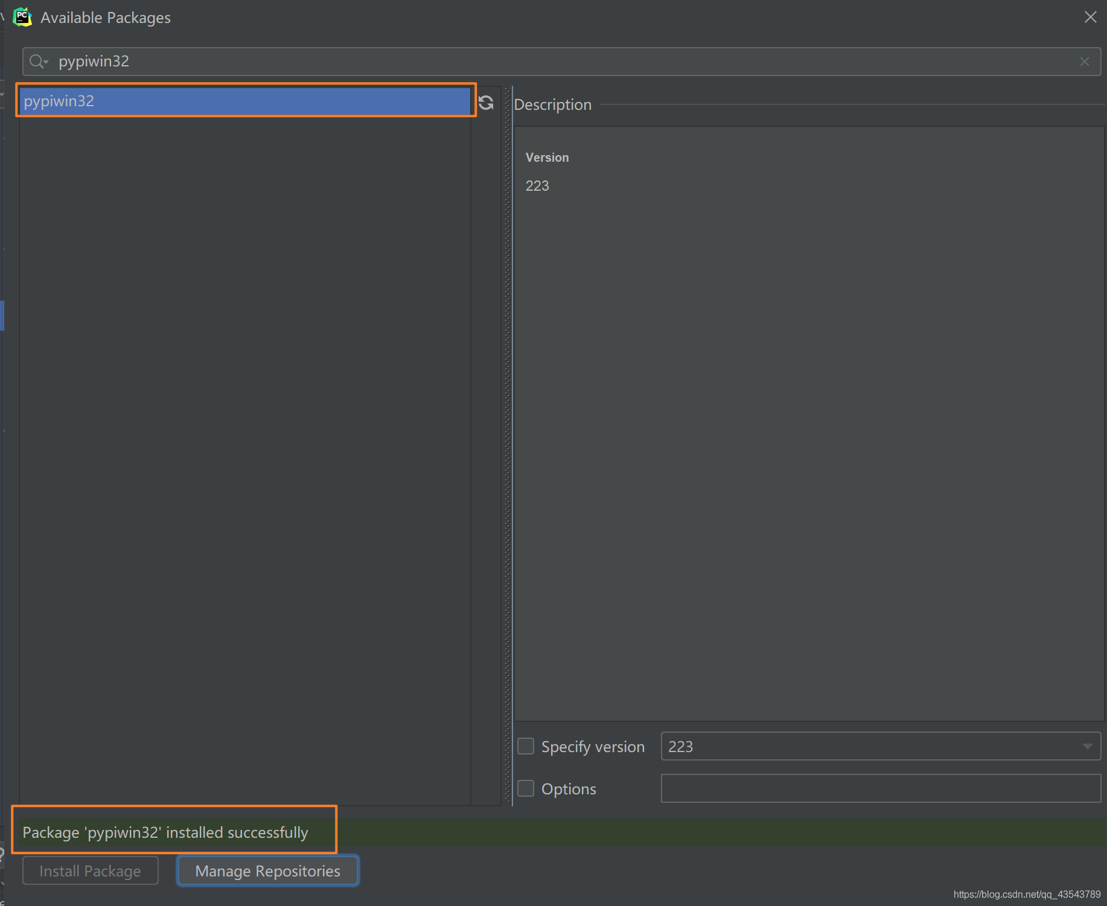
Task: Click the Version heading in the description
Action: coord(547,158)
